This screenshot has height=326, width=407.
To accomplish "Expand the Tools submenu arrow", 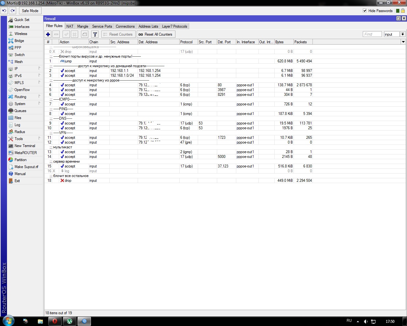I will coord(39,138).
